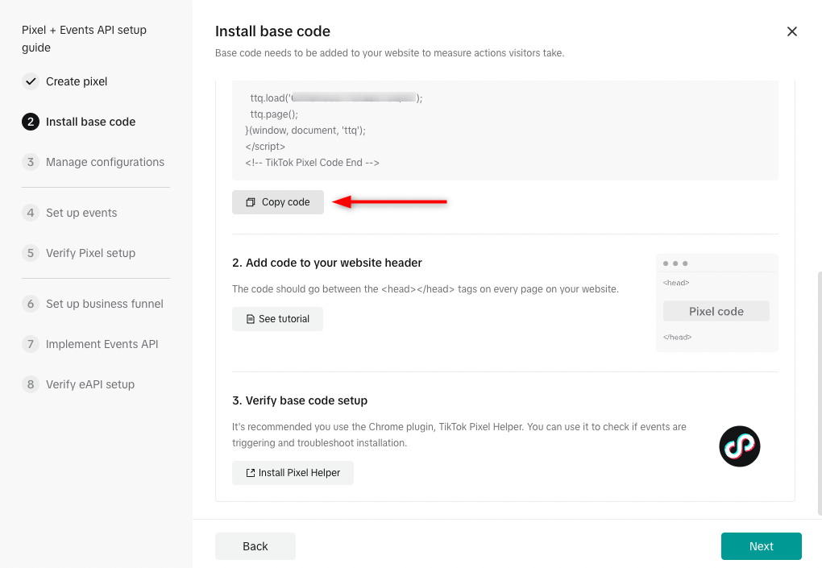Click the Pixel code illustration block
Viewport: 822px width, 568px height.
tap(716, 311)
